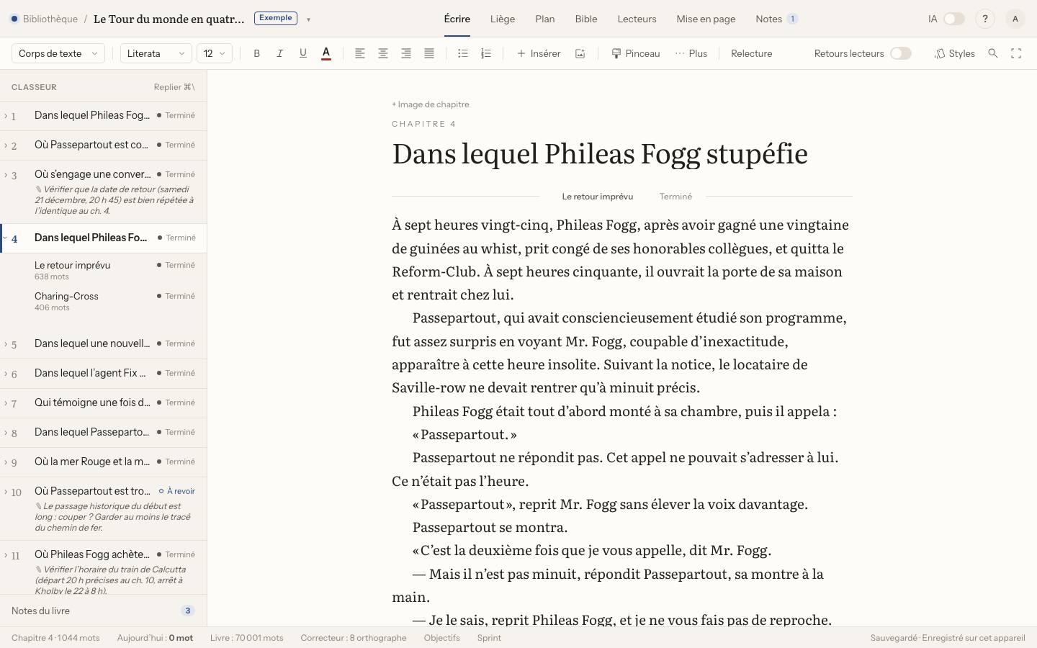Click the insert image icon
The height and width of the screenshot is (648, 1037).
pos(580,53)
